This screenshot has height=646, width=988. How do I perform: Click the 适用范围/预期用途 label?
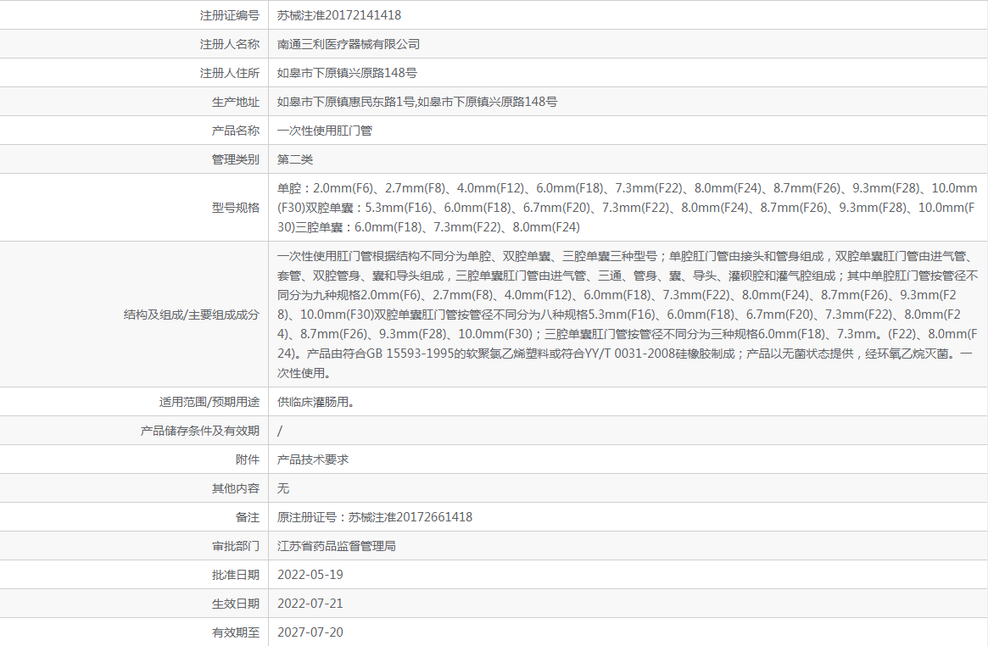[x=209, y=402]
